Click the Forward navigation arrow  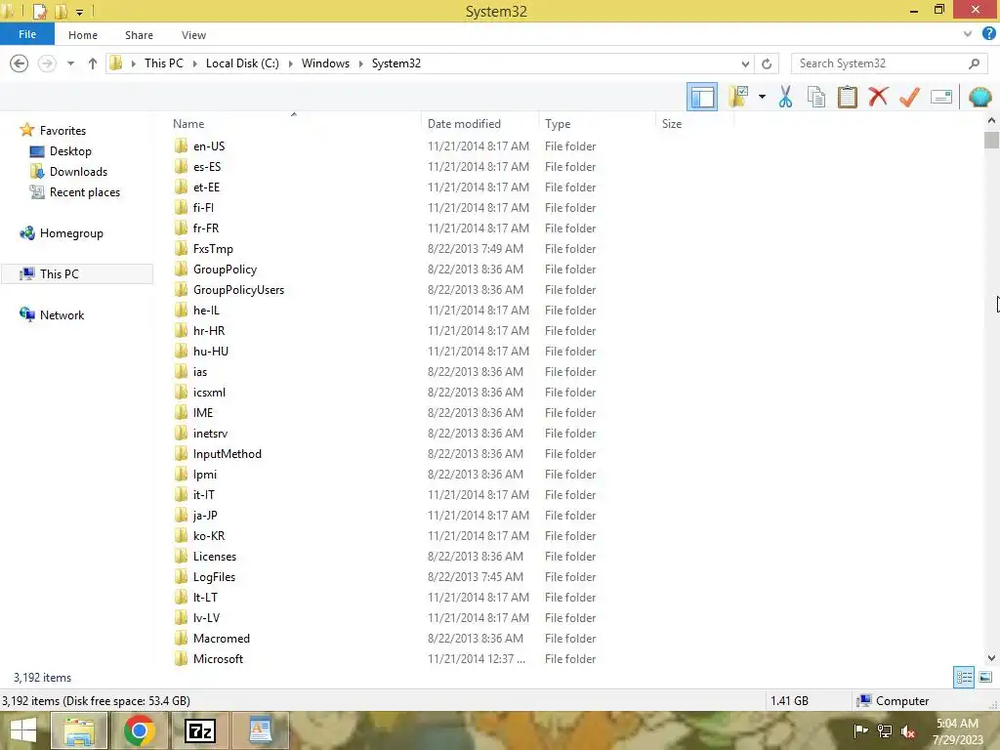coord(47,63)
